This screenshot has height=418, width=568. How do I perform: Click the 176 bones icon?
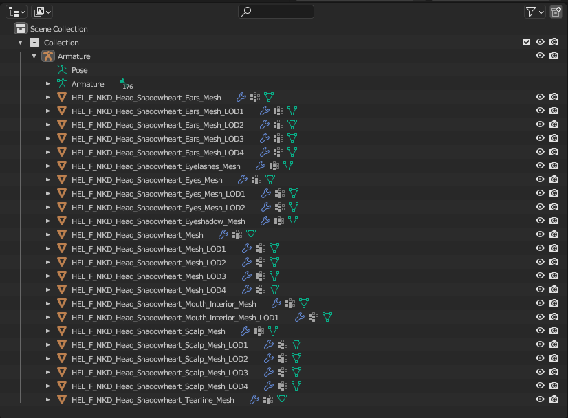(x=126, y=84)
